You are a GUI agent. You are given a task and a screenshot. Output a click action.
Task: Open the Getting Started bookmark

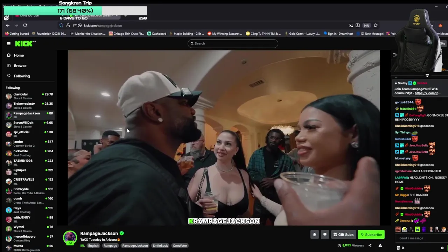click(17, 34)
